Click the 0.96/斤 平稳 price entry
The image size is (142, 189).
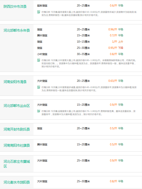(x=116, y=29)
